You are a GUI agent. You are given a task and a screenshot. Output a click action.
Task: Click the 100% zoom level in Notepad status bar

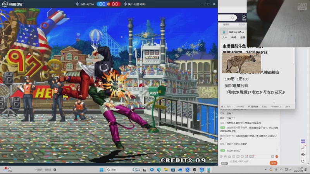click(x=264, y=107)
